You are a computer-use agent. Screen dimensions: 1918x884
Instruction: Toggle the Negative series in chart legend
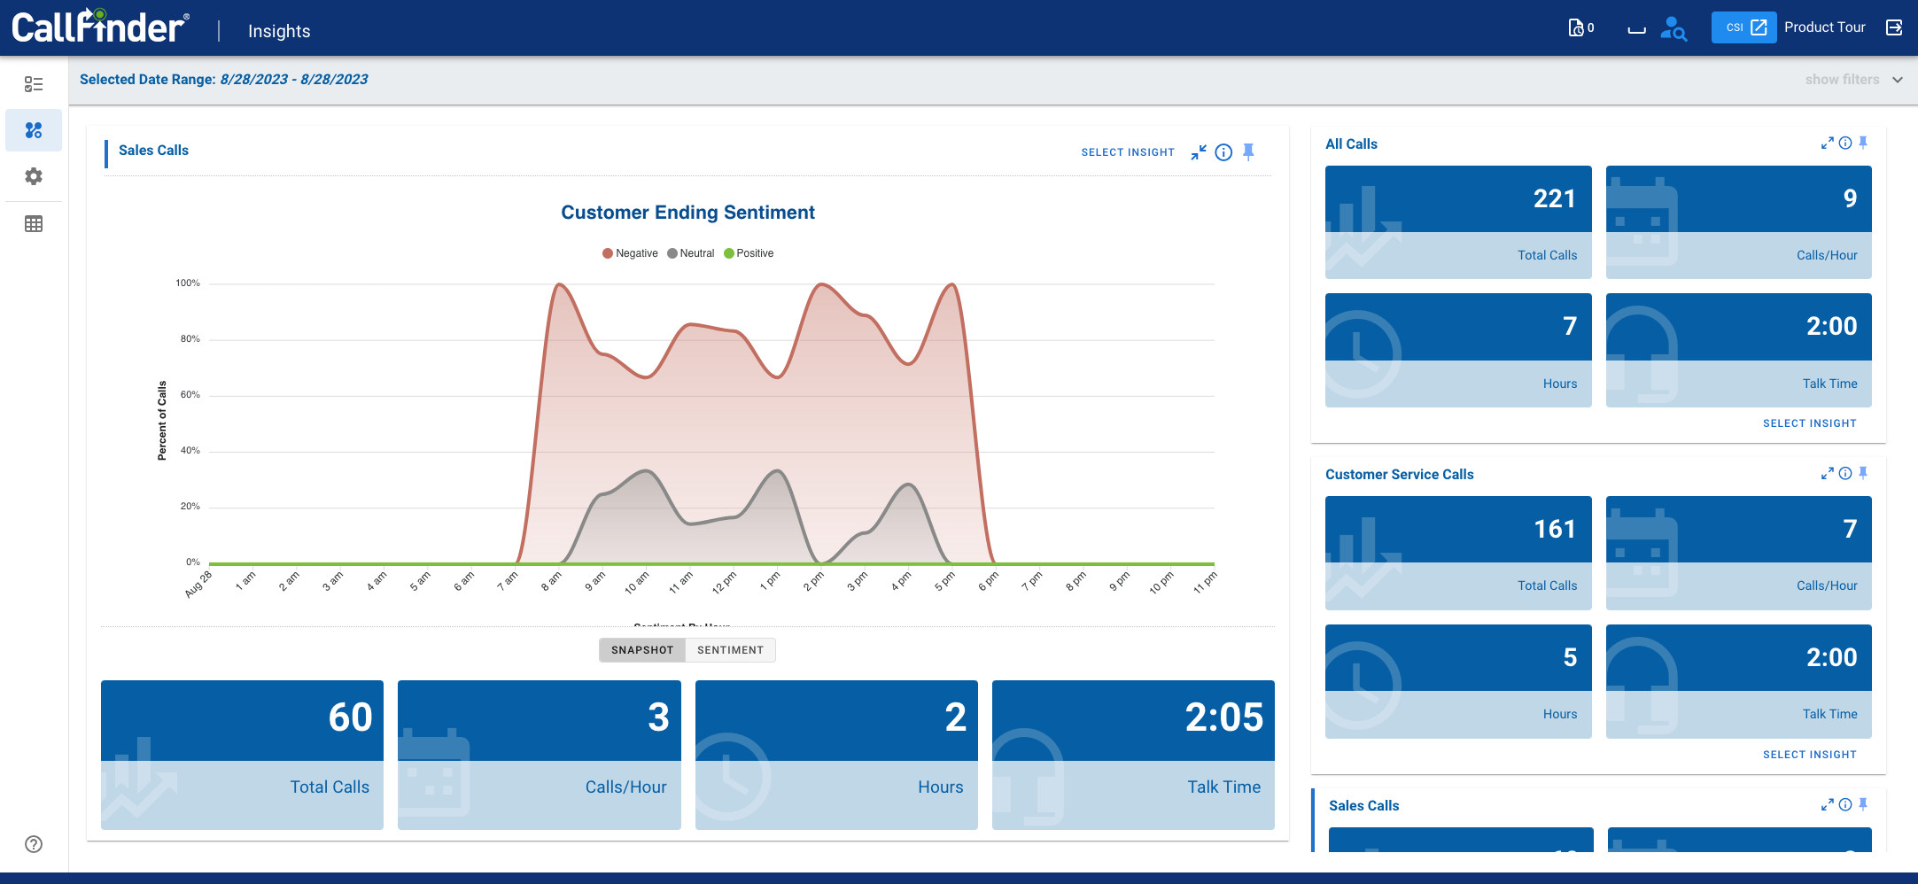pyautogui.click(x=630, y=253)
